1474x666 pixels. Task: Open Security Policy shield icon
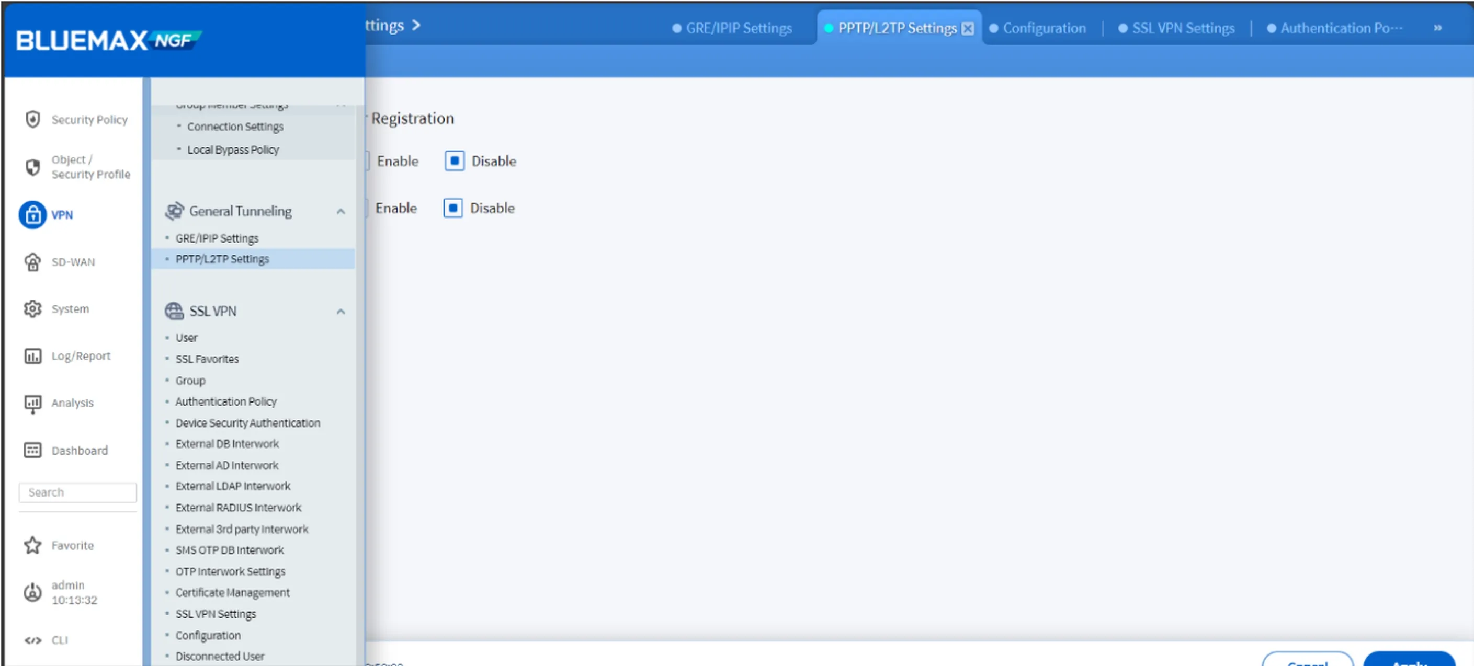(32, 120)
